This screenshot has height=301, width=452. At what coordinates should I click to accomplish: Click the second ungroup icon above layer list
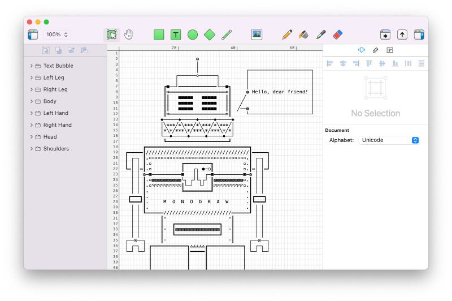coord(59,50)
